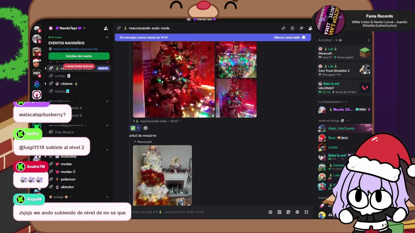
Task: Open the Euro Truck Simulator 2 icon
Action: 365,70
